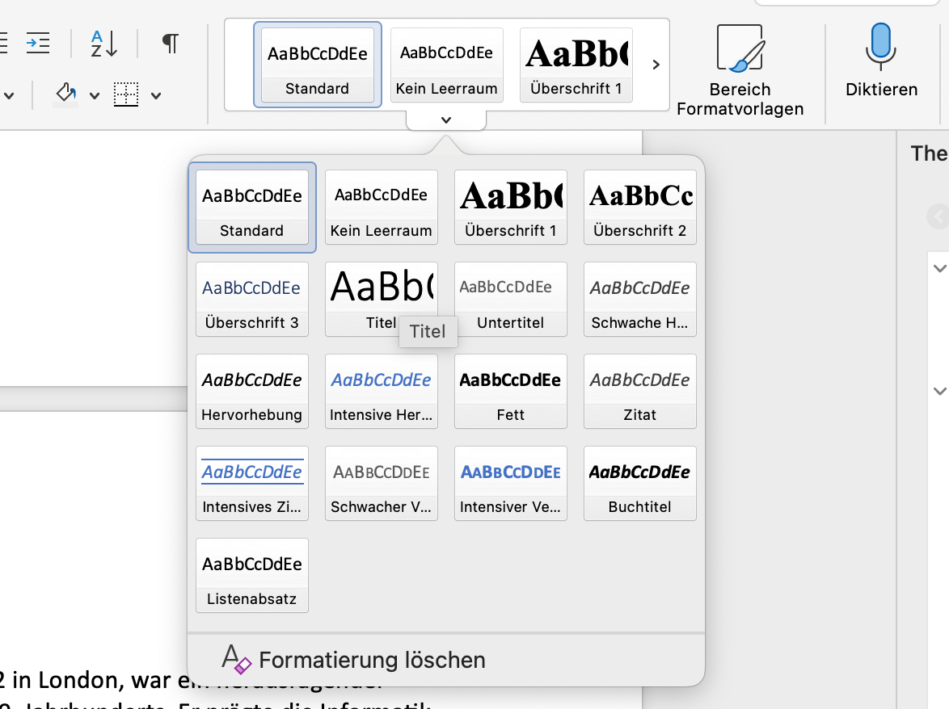Toggle the paragraph marks (¶) icon

click(x=170, y=43)
